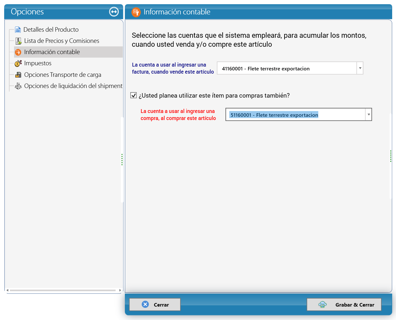Open the sales invoice account dropdown arrow
Image resolution: width=396 pixels, height=320 pixels.
(x=360, y=68)
